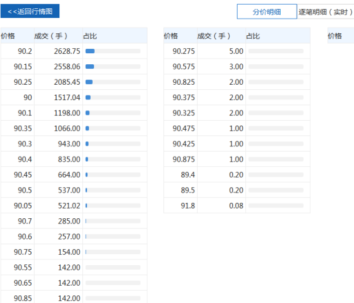Select the volume value 285.00
The image size is (354, 303).
click(69, 221)
